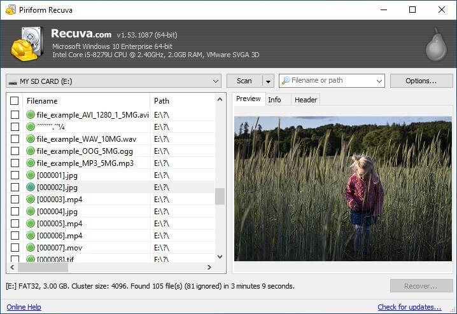Click green status icon beside [000007].mov

coord(31,248)
